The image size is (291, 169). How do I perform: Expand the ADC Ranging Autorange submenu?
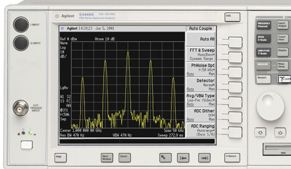click(x=201, y=130)
